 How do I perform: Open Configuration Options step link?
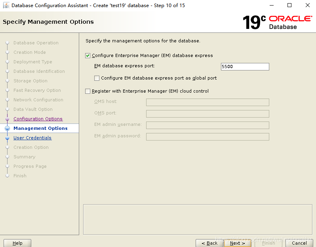(x=38, y=119)
